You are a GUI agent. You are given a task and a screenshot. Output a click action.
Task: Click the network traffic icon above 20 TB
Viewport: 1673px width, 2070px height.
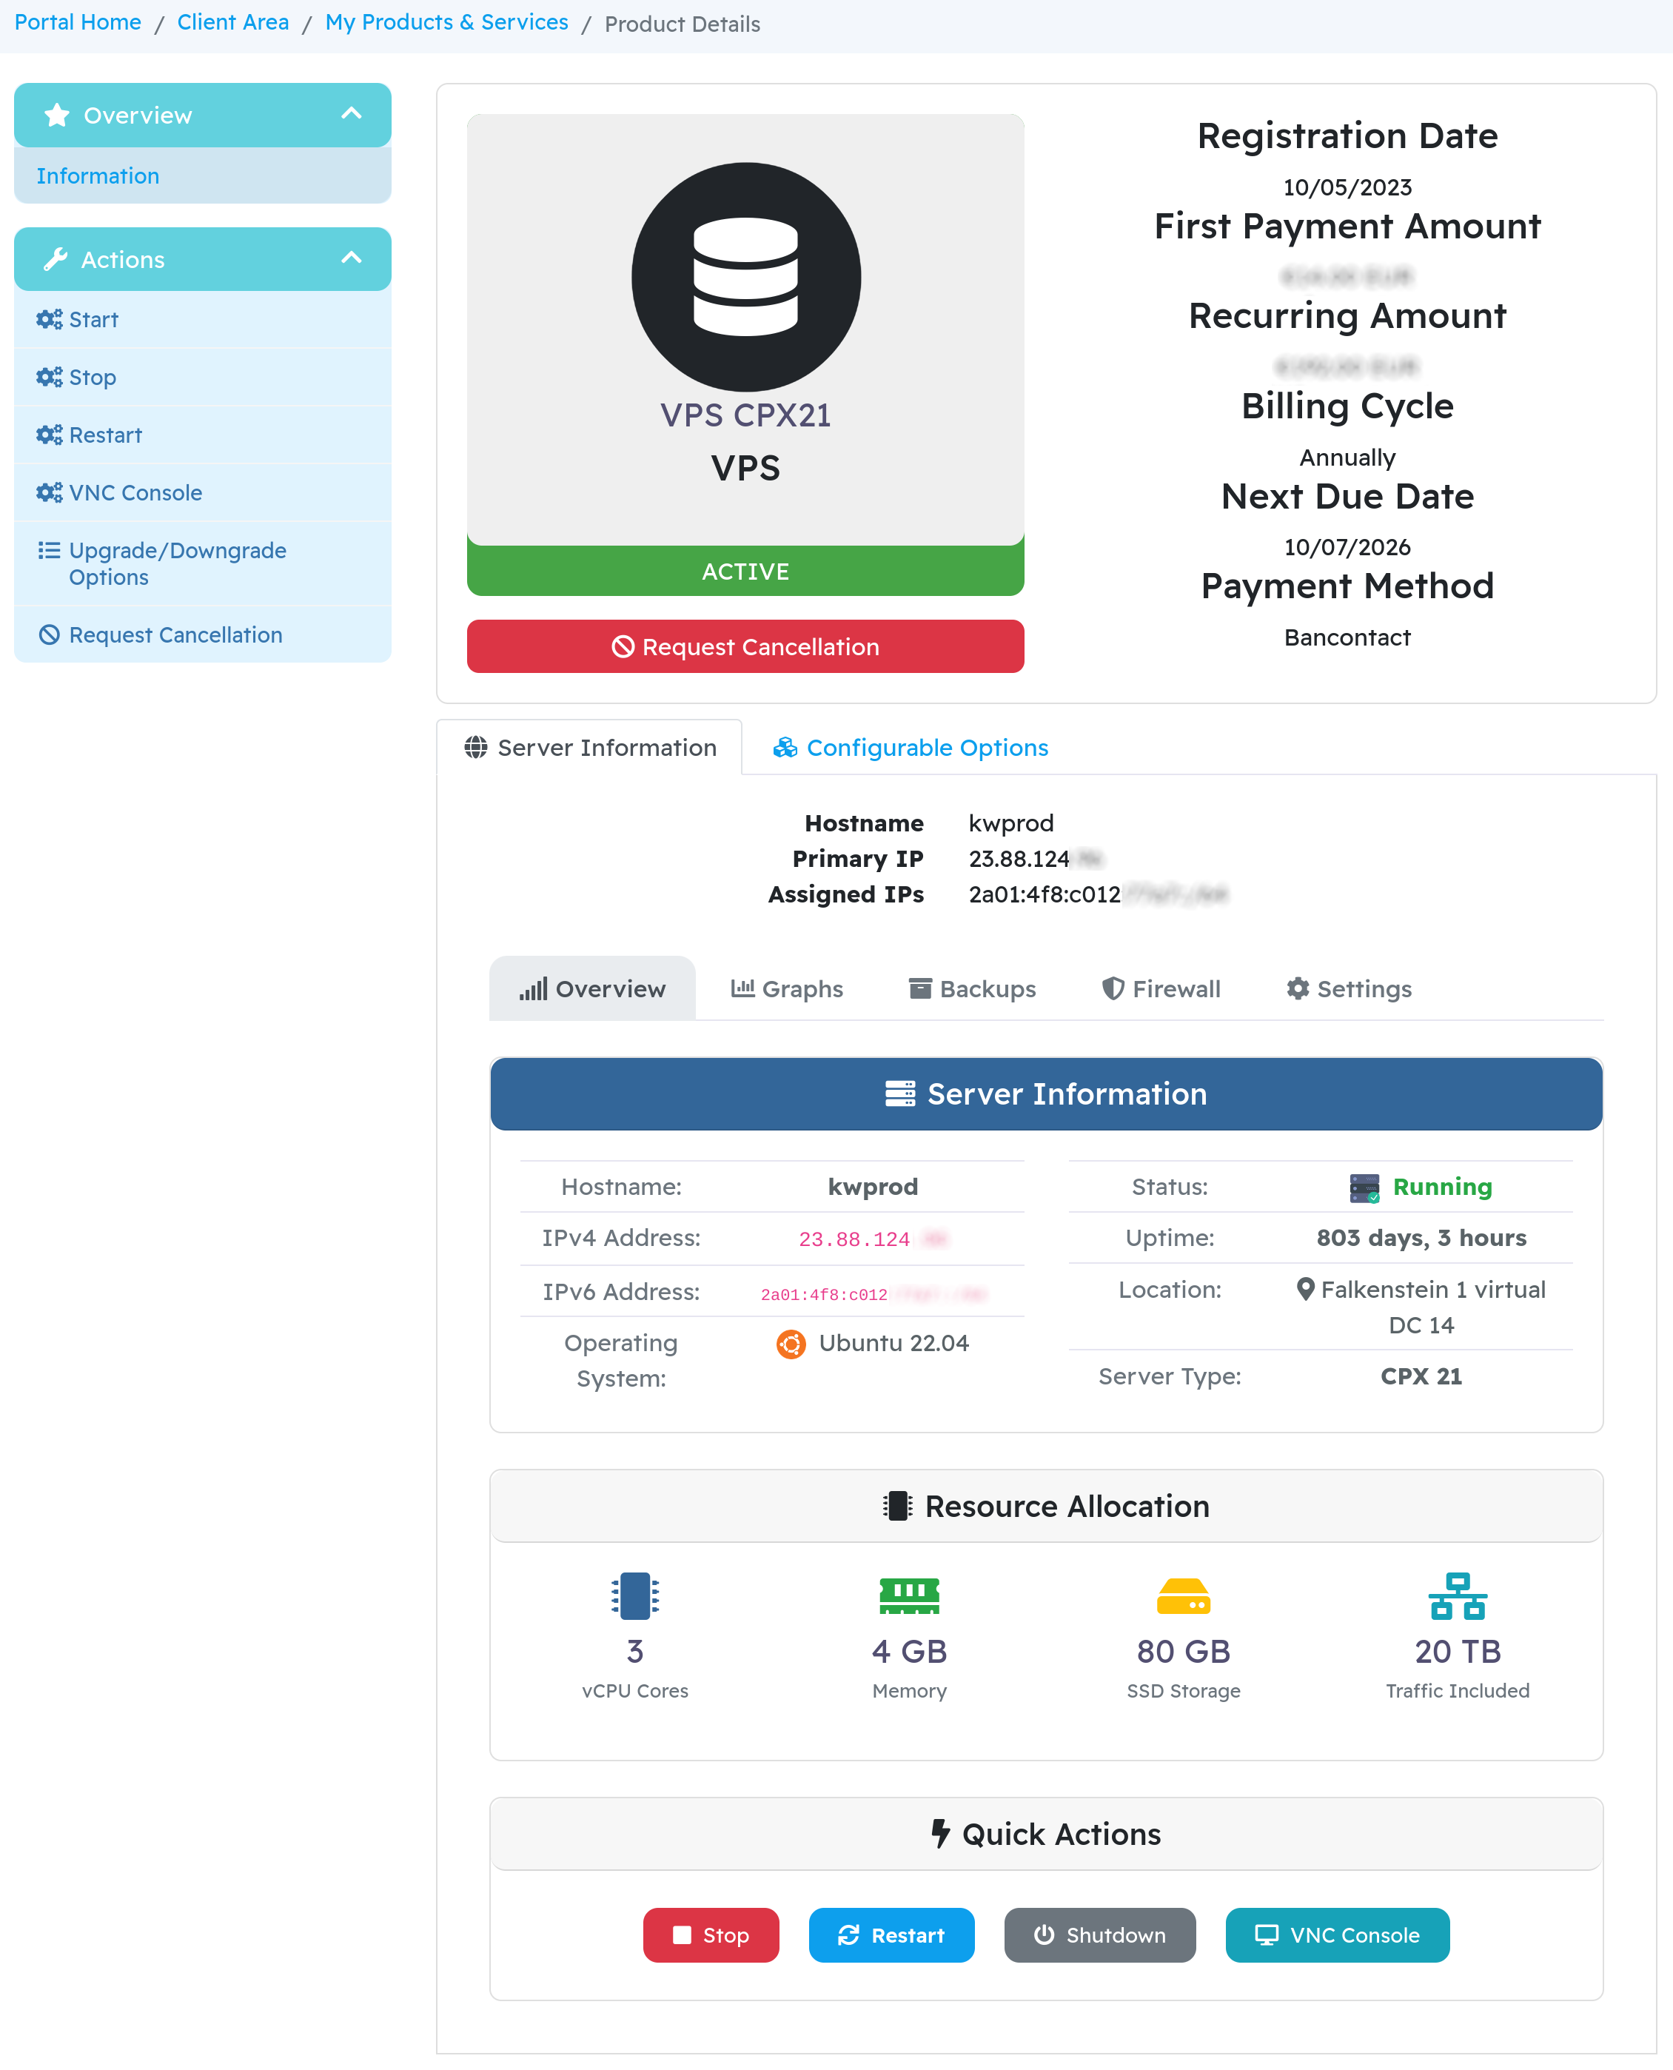point(1457,1596)
